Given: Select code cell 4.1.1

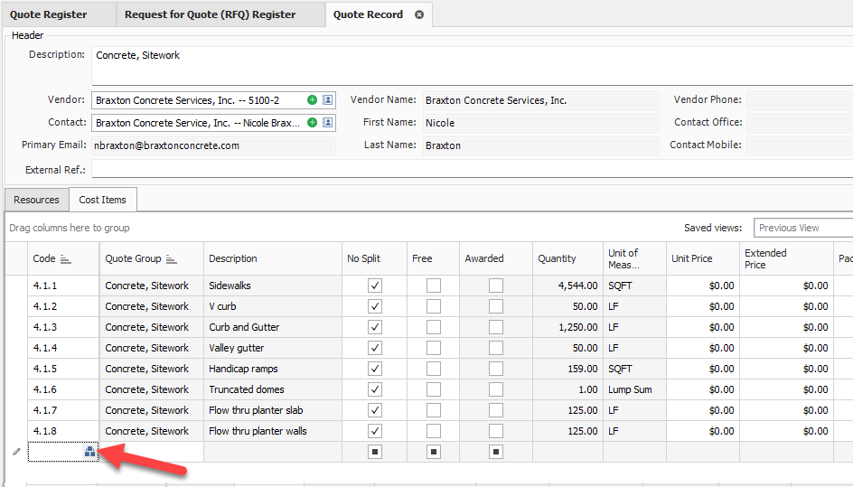Looking at the screenshot, I should tap(63, 286).
